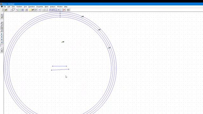Viewport: 203px width, 114px height.
Task: Choose rectangular region selection tool
Action: click(x=43, y=10)
